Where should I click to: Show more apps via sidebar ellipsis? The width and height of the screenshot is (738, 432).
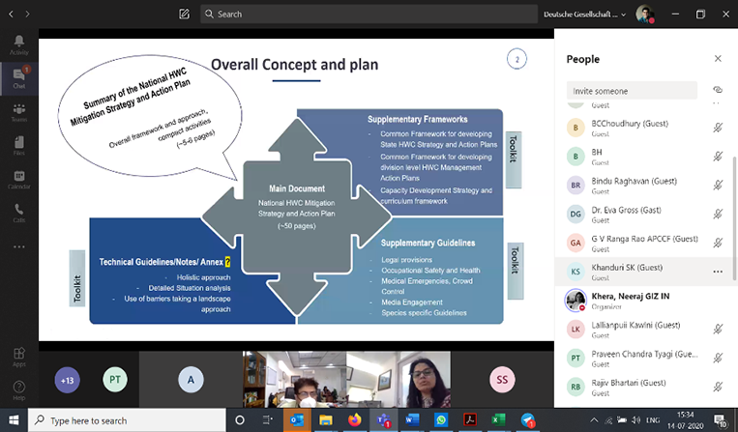[18, 246]
